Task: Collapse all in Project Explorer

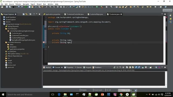Action: pyautogui.click(x=24, y=14)
